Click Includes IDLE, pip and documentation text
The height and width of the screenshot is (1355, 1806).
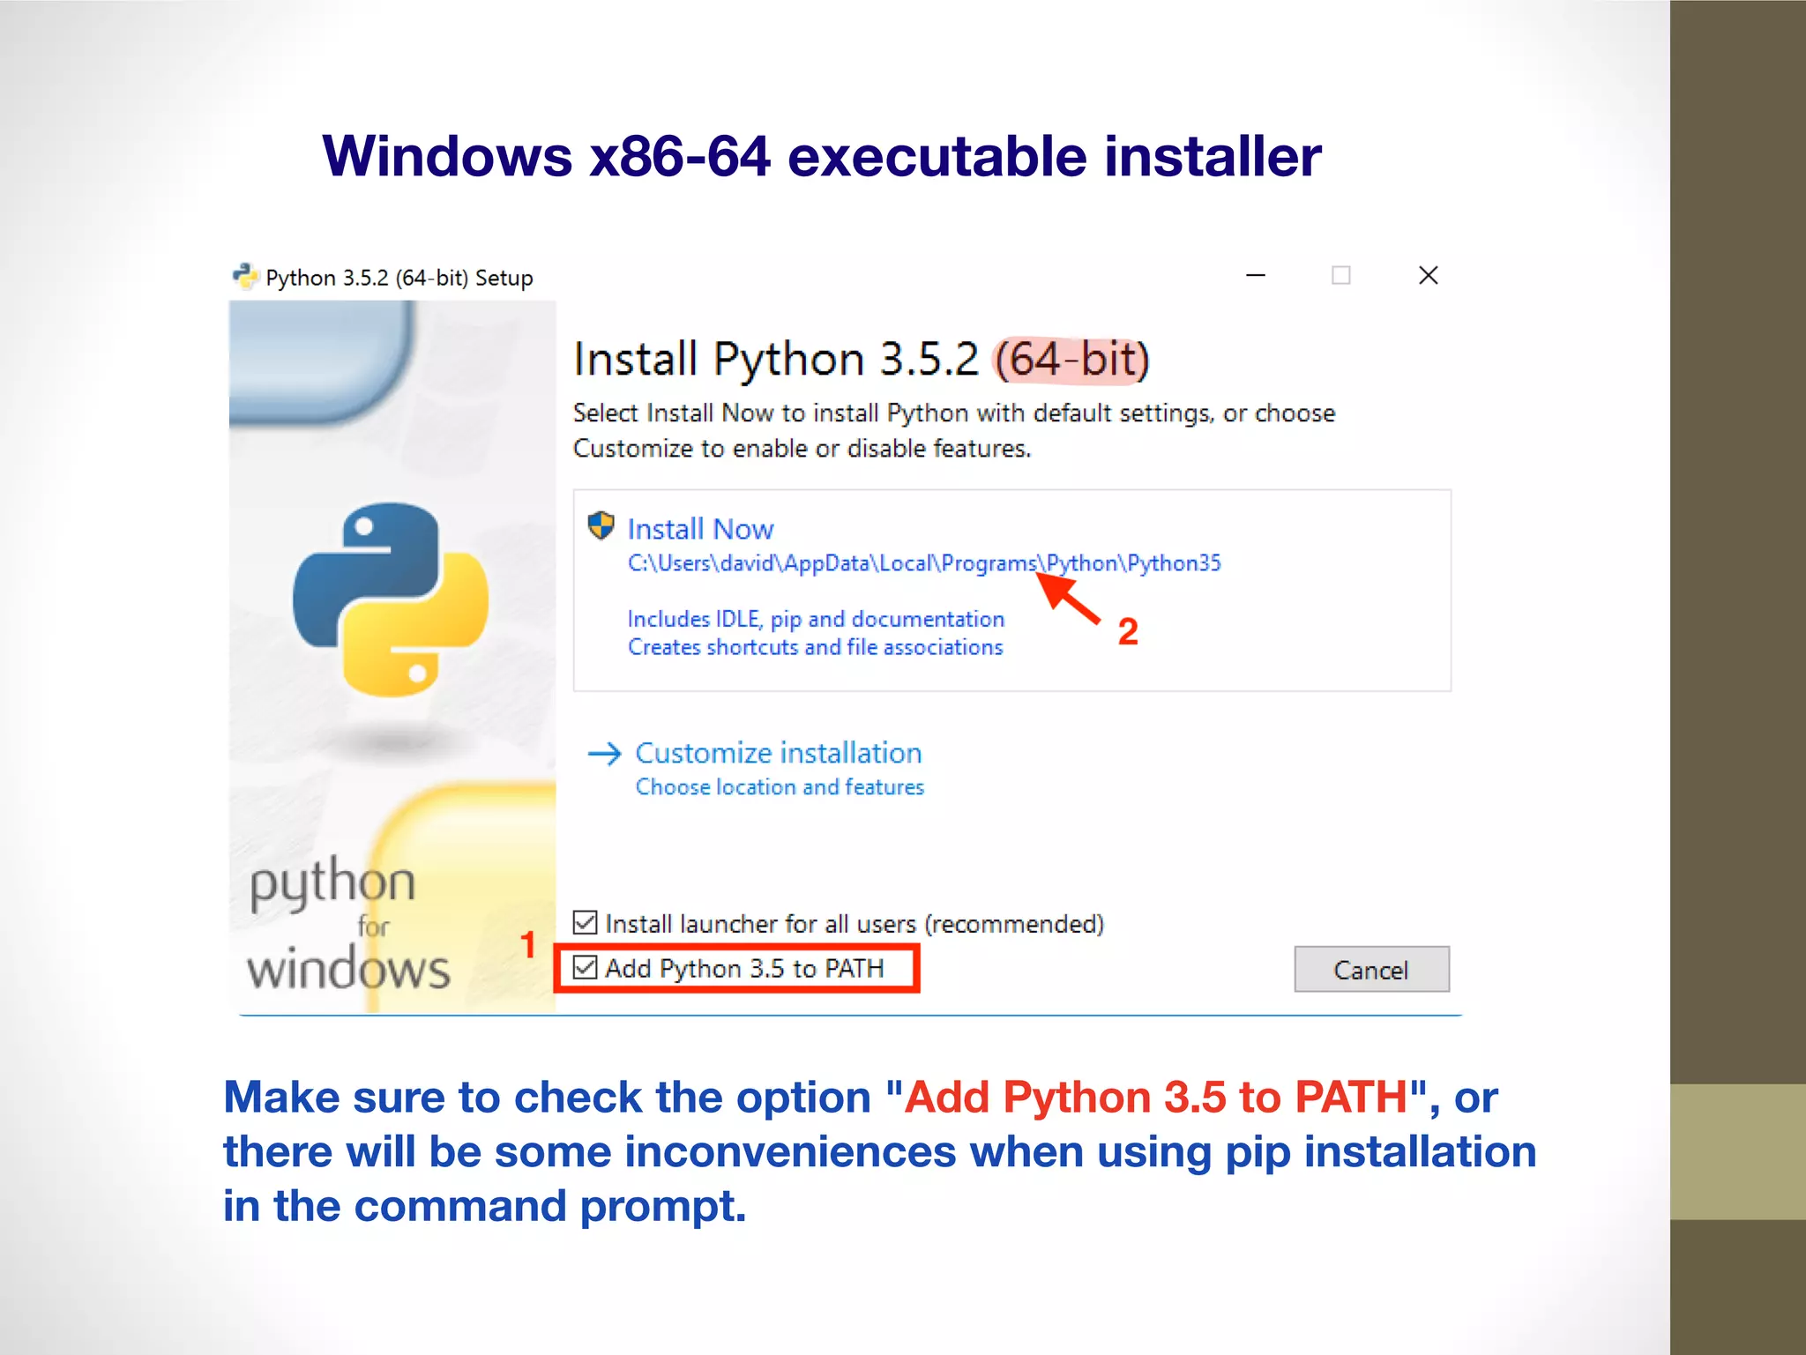[x=816, y=619]
